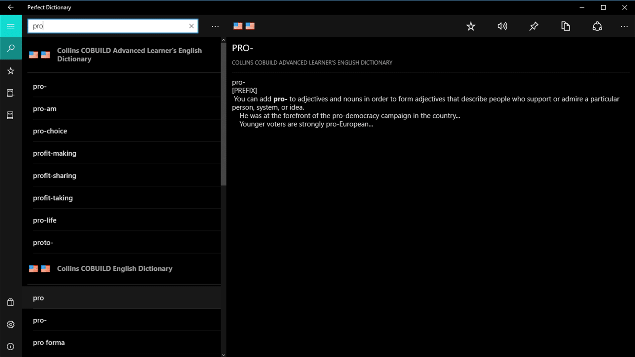This screenshot has width=635, height=357.
Task: Clear the search box with X
Action: [191, 26]
